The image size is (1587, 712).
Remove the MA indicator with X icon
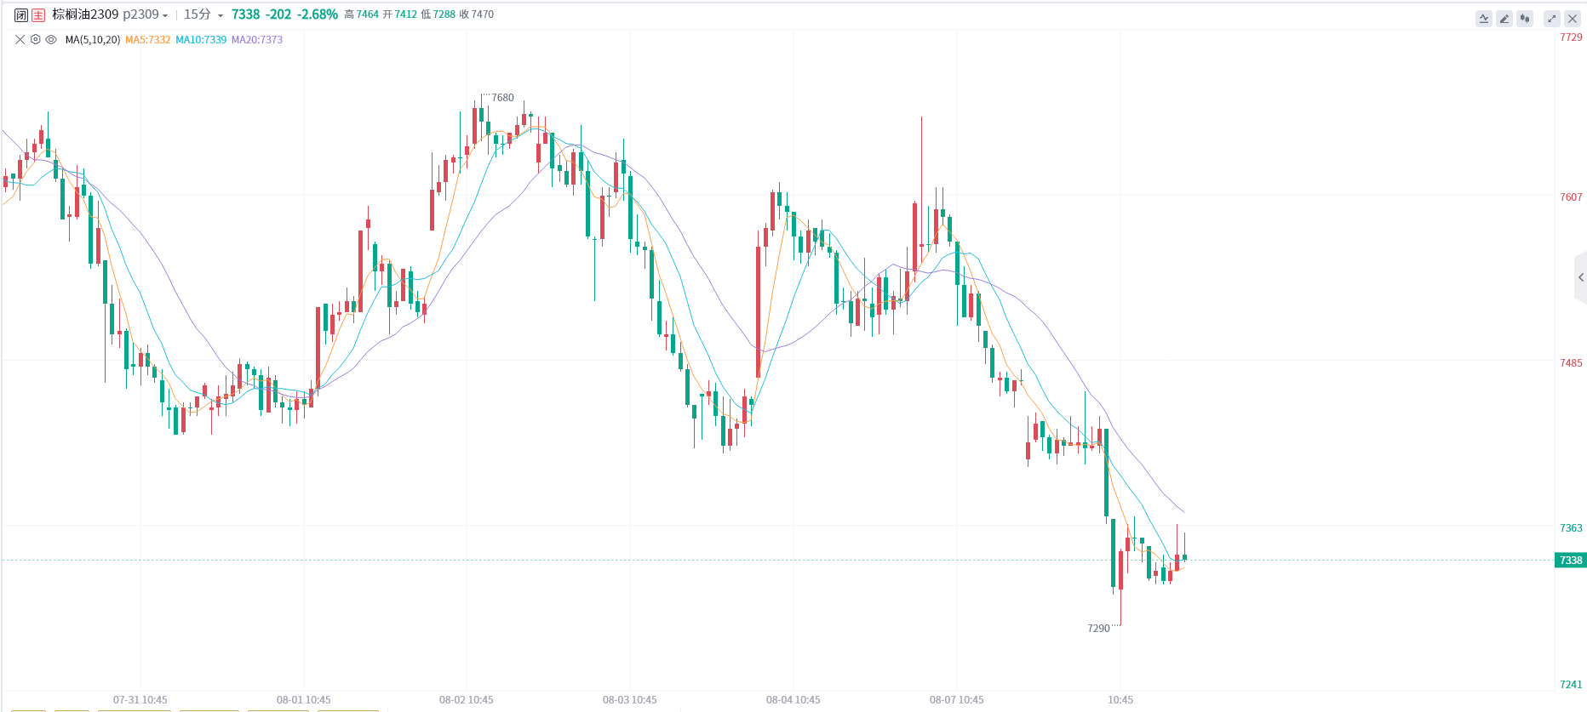click(20, 40)
